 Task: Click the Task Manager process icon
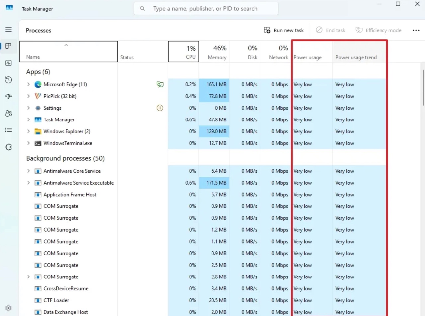pyautogui.click(x=38, y=120)
